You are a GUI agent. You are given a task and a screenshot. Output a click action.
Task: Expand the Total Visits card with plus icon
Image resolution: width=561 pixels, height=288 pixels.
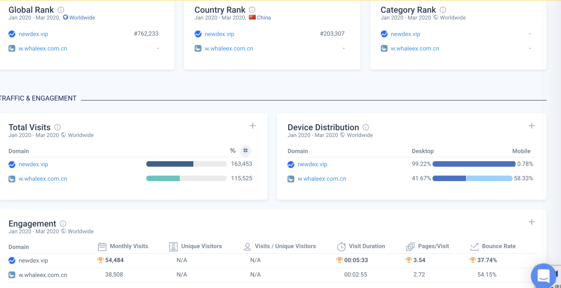click(253, 126)
